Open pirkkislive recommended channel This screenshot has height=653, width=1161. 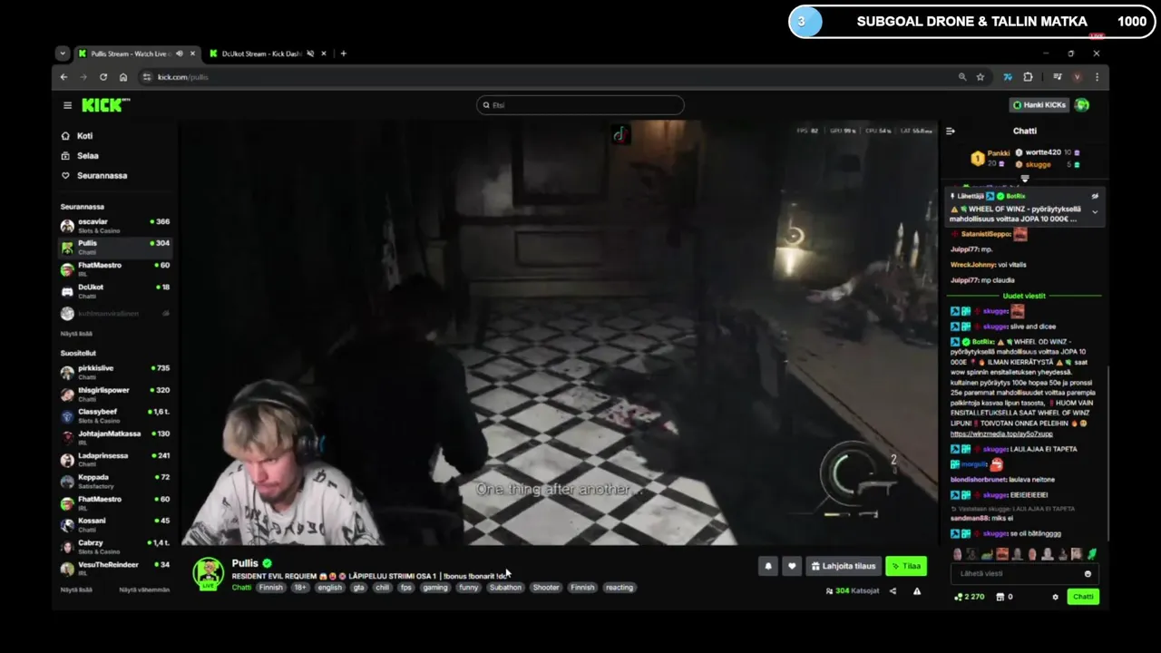click(x=115, y=372)
